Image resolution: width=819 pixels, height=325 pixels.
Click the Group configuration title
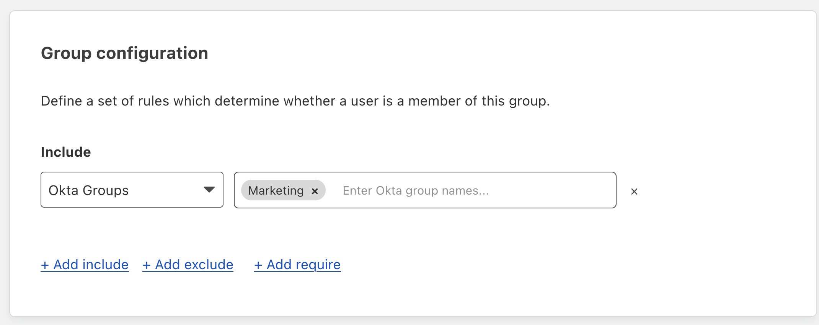(124, 53)
